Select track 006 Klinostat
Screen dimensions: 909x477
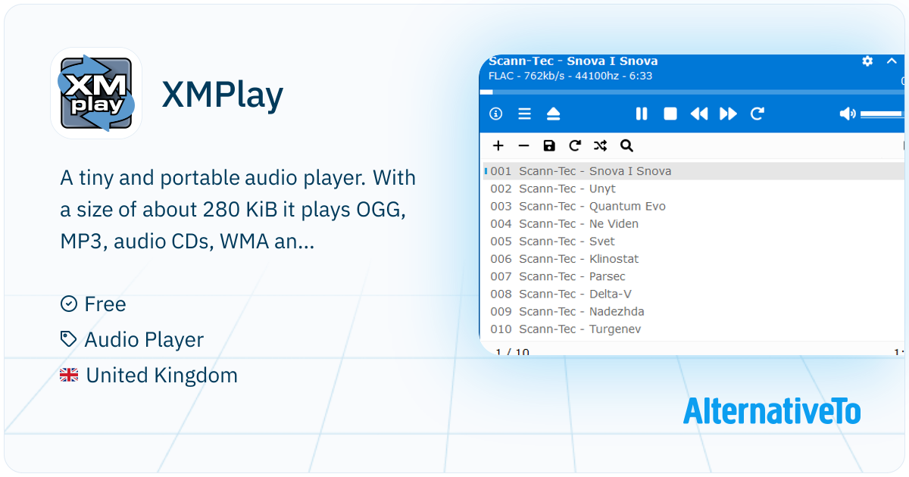[693, 258]
